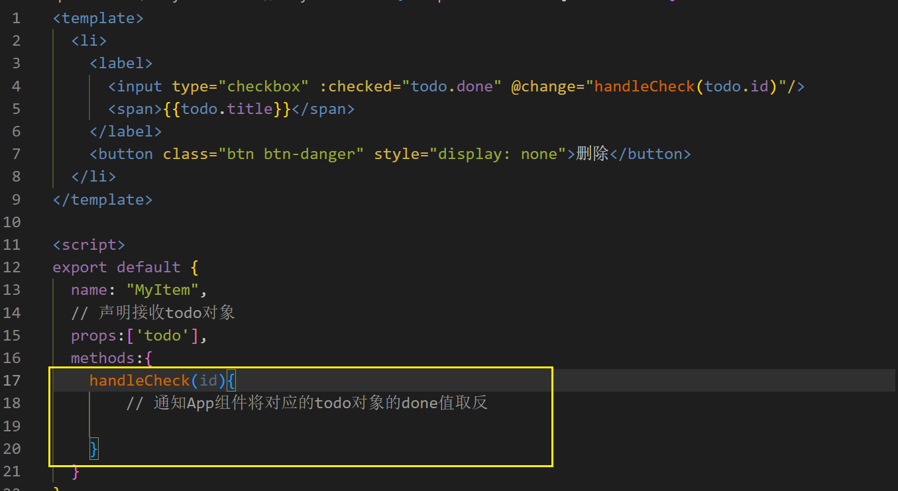The image size is (898, 491).
Task: Click the 'style' attribute name on line 7
Action: (396, 154)
